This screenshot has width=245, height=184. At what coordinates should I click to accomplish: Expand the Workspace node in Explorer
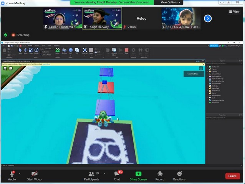[208, 67]
